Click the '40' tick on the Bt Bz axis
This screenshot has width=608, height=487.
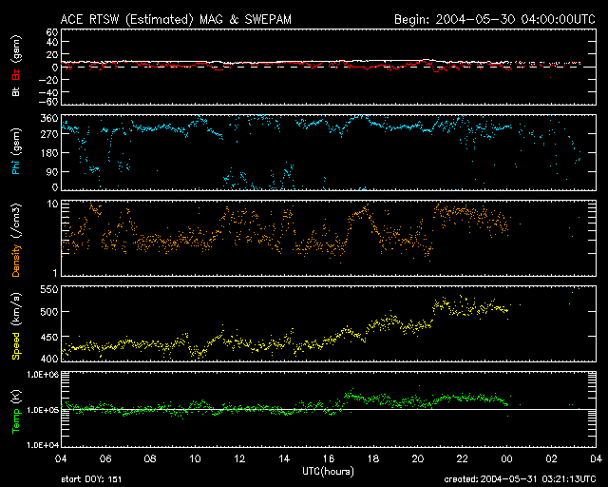point(51,42)
